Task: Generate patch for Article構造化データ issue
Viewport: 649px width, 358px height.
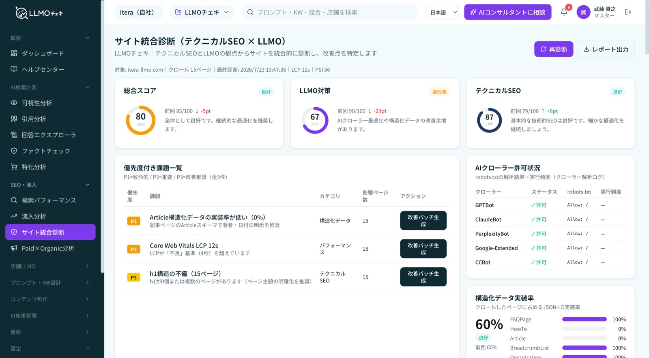Action: (423, 221)
